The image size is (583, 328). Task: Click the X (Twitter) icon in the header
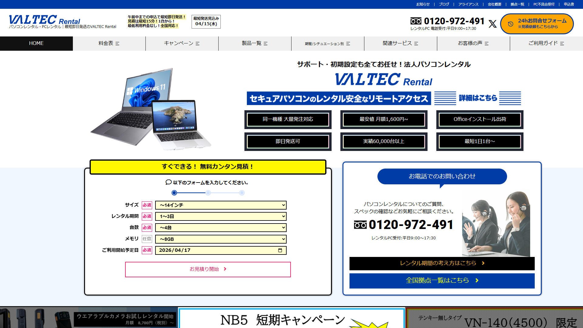tap(493, 23)
